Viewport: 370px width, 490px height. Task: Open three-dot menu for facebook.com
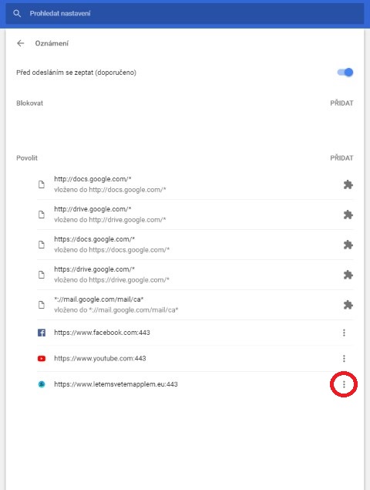point(344,333)
